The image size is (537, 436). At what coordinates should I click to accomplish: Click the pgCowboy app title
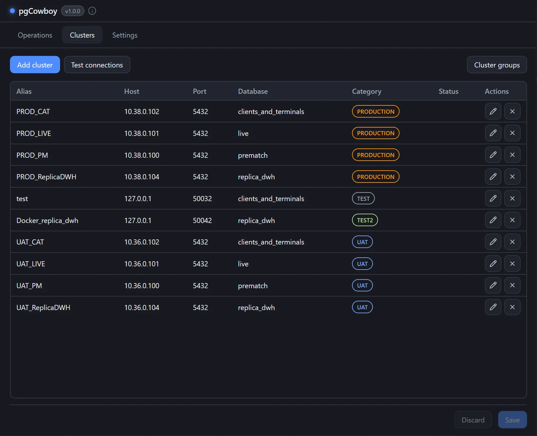(x=38, y=11)
